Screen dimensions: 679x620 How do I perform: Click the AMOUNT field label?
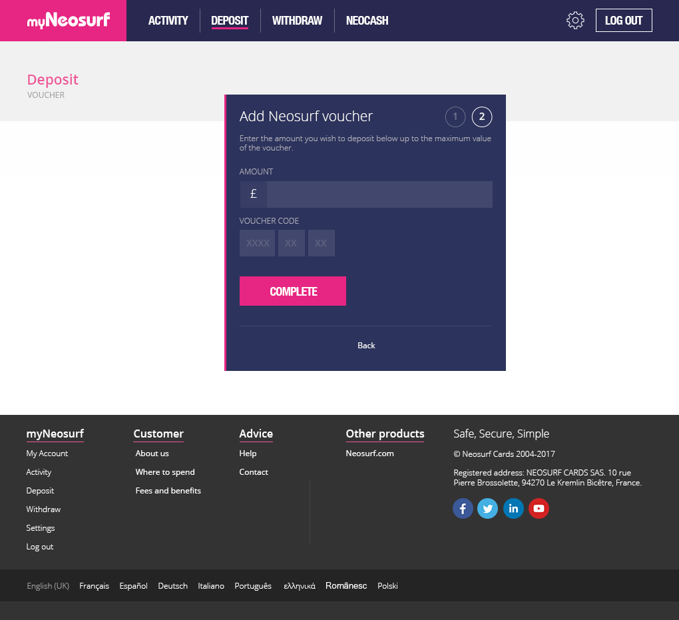(256, 172)
